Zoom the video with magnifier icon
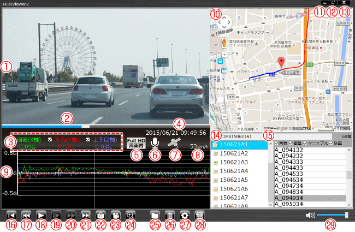Image resolution: width=355 pixels, height=232 pixels. 131,215
